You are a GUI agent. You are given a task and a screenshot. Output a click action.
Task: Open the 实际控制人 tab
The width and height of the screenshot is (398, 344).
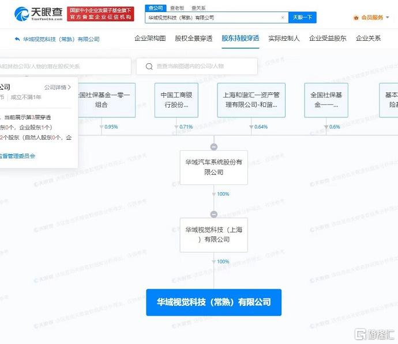[x=284, y=38]
